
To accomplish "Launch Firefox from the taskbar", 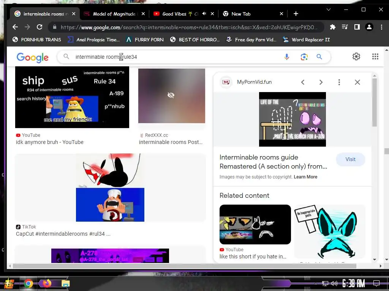I will click(47, 283).
